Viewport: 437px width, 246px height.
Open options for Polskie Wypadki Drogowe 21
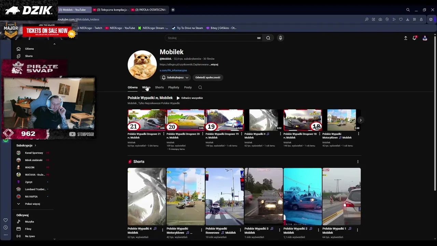[164, 134]
